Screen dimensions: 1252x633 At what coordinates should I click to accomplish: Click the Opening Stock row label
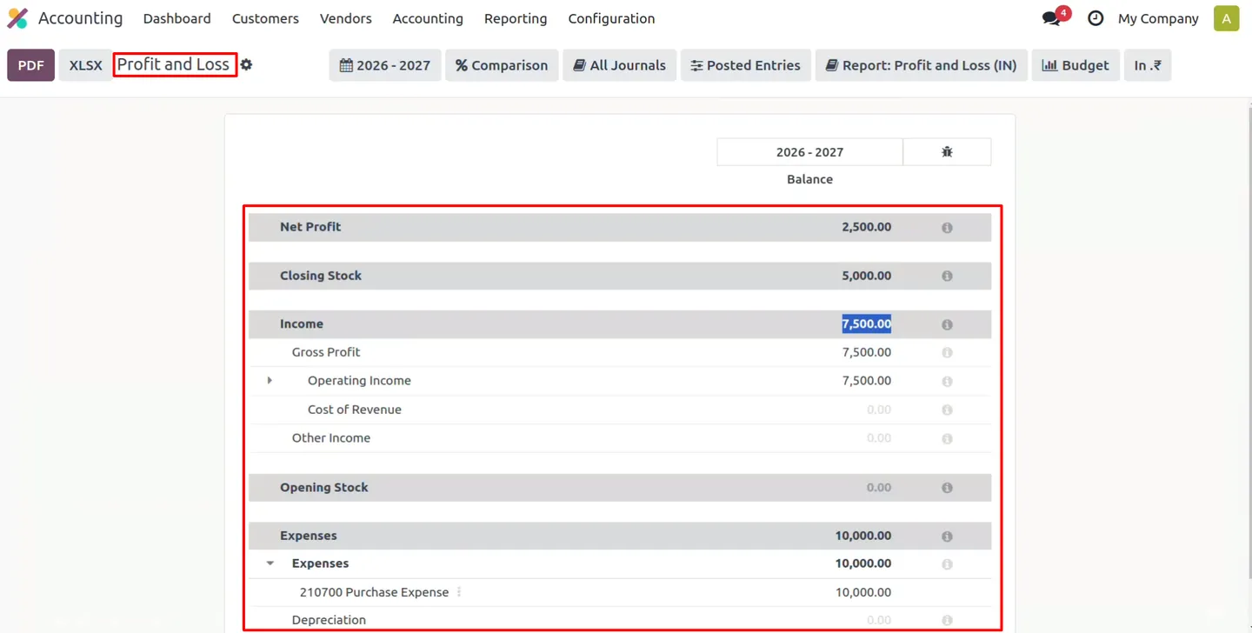pos(324,488)
